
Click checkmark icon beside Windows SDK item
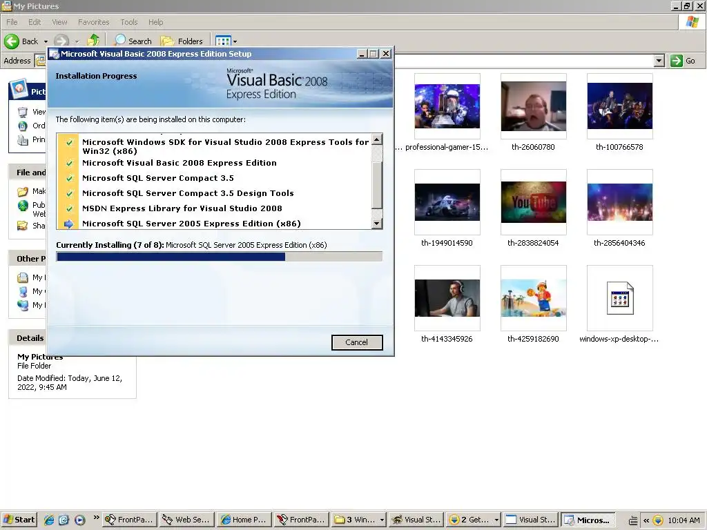coord(69,142)
